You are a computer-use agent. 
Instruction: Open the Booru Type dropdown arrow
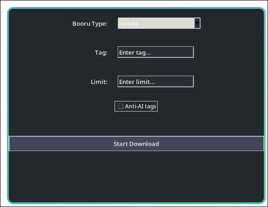(x=197, y=23)
